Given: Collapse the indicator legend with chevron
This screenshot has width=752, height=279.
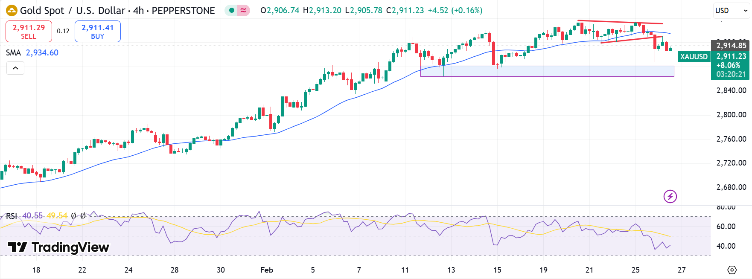Looking at the screenshot, I should 15,68.
